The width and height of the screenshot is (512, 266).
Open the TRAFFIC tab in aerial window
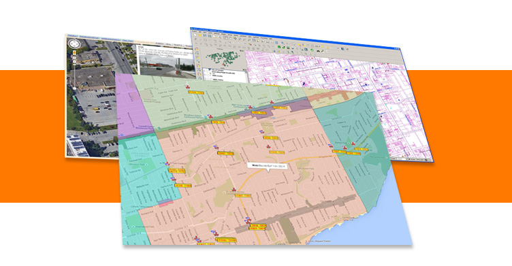[178, 45]
